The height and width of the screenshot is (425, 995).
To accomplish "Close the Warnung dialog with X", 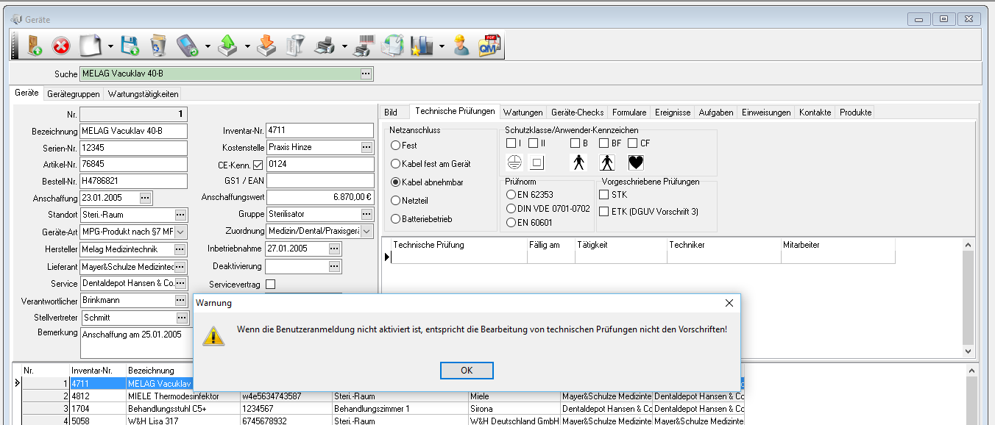I will pos(729,303).
